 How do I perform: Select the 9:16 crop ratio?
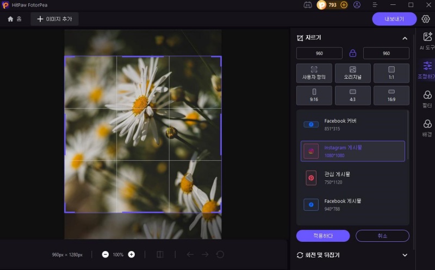pos(314,96)
